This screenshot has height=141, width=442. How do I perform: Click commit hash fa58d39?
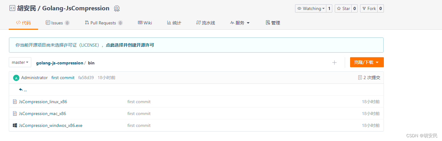pos(86,78)
